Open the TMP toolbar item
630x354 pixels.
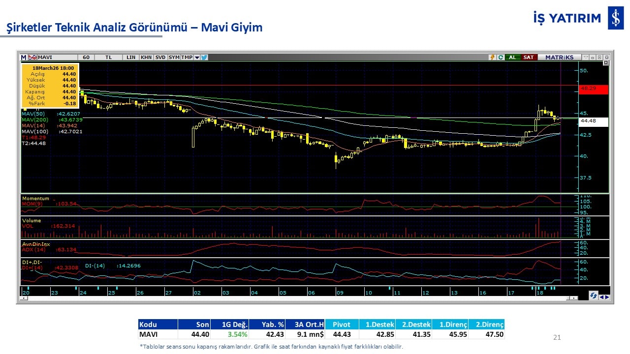[x=187, y=58]
